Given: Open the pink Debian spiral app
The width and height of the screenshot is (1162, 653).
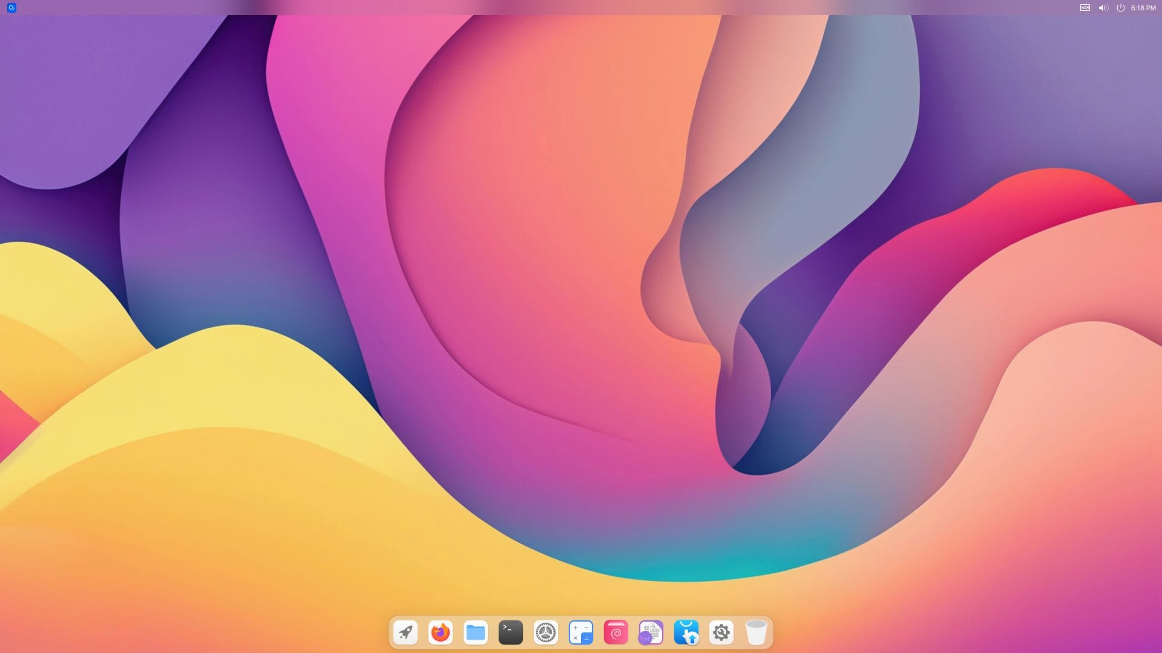Looking at the screenshot, I should 615,632.
